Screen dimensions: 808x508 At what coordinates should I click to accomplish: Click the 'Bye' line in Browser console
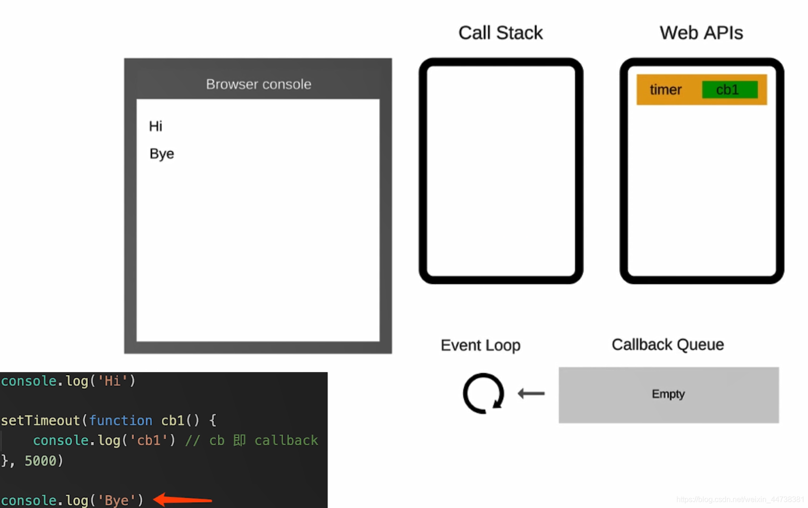162,154
